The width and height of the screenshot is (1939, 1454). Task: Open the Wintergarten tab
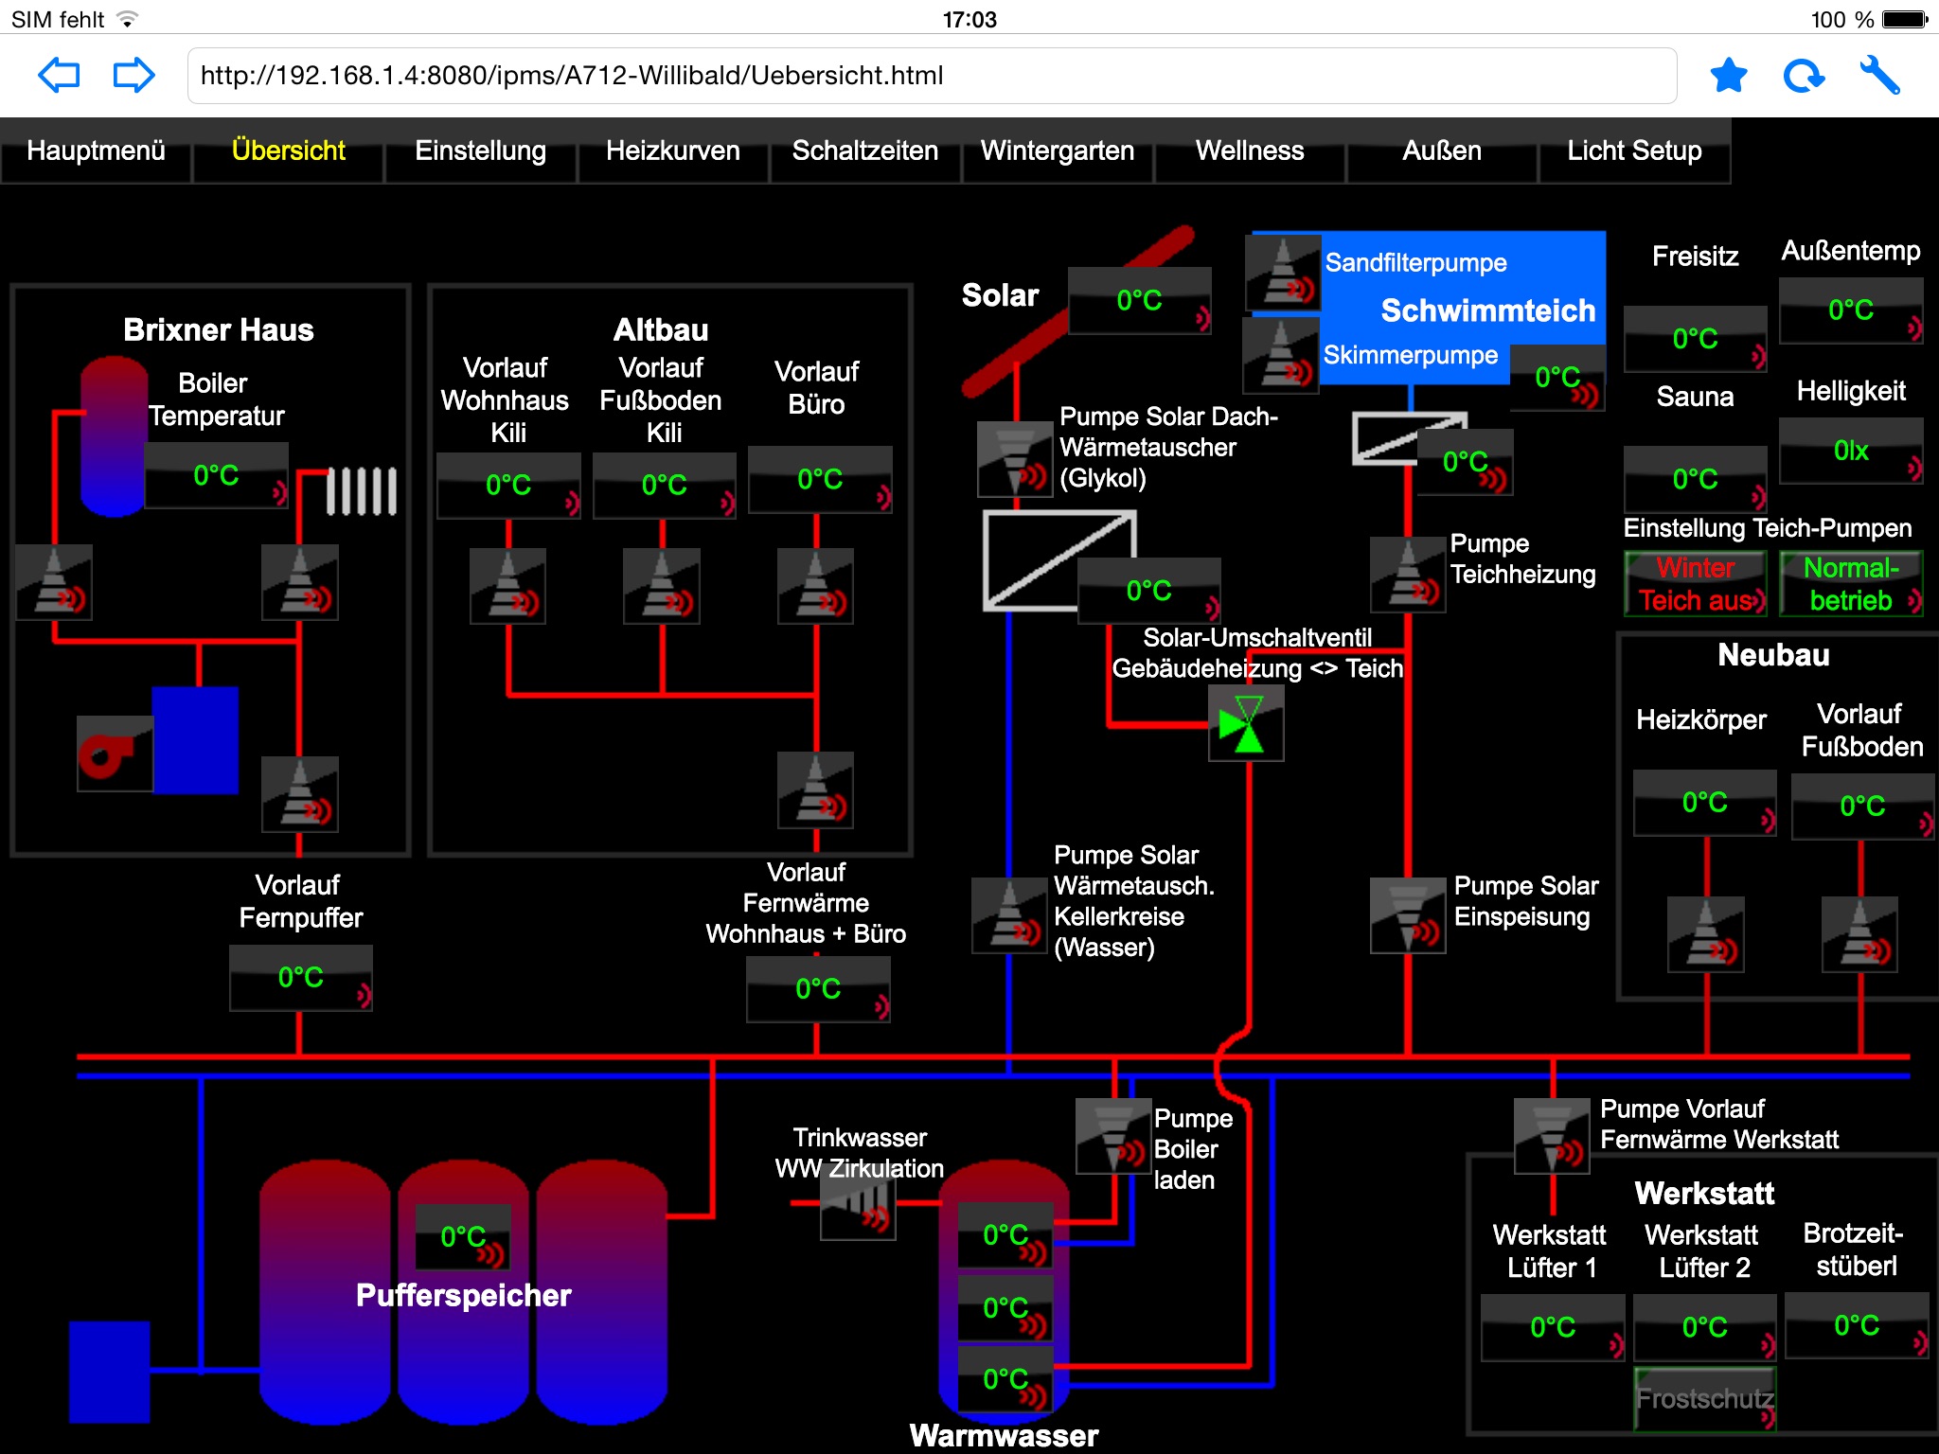tap(1057, 151)
